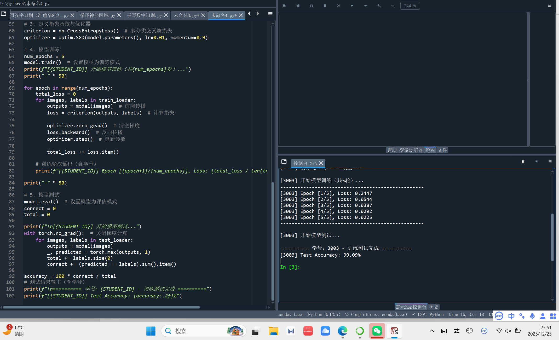Switch to 未命名3.py editor tab
Image resolution: width=559 pixels, height=340 pixels.
pyautogui.click(x=186, y=15)
